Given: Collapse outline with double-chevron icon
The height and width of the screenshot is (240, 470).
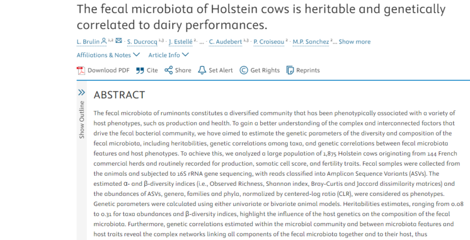Looking at the screenshot, I should [82, 92].
